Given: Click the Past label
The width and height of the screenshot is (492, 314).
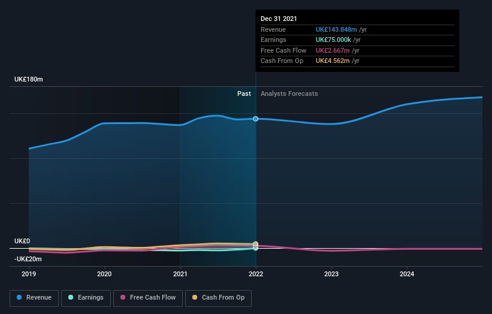Looking at the screenshot, I should pos(244,94).
